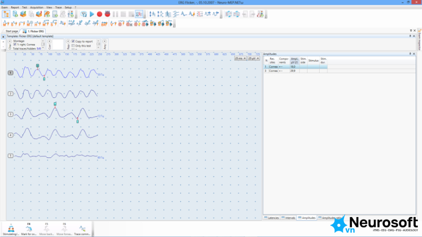This screenshot has height=237, width=422.
Task: Enable the Only this test checkbox
Action: (73, 46)
